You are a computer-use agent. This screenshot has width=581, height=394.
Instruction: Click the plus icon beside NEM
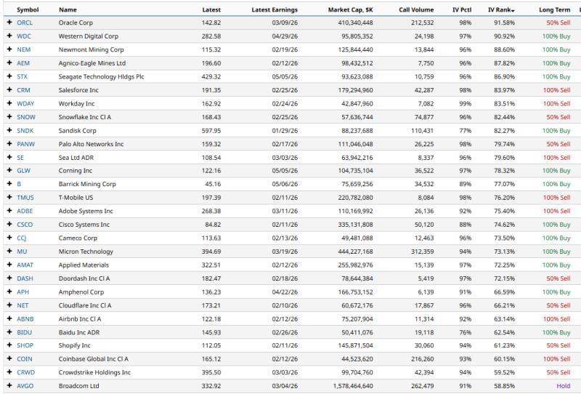(x=9, y=50)
